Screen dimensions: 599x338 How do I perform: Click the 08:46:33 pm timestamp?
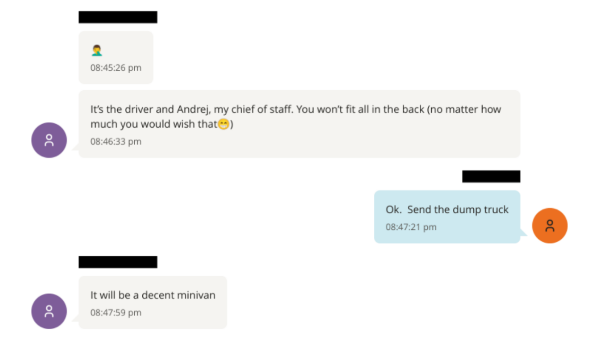tap(115, 142)
